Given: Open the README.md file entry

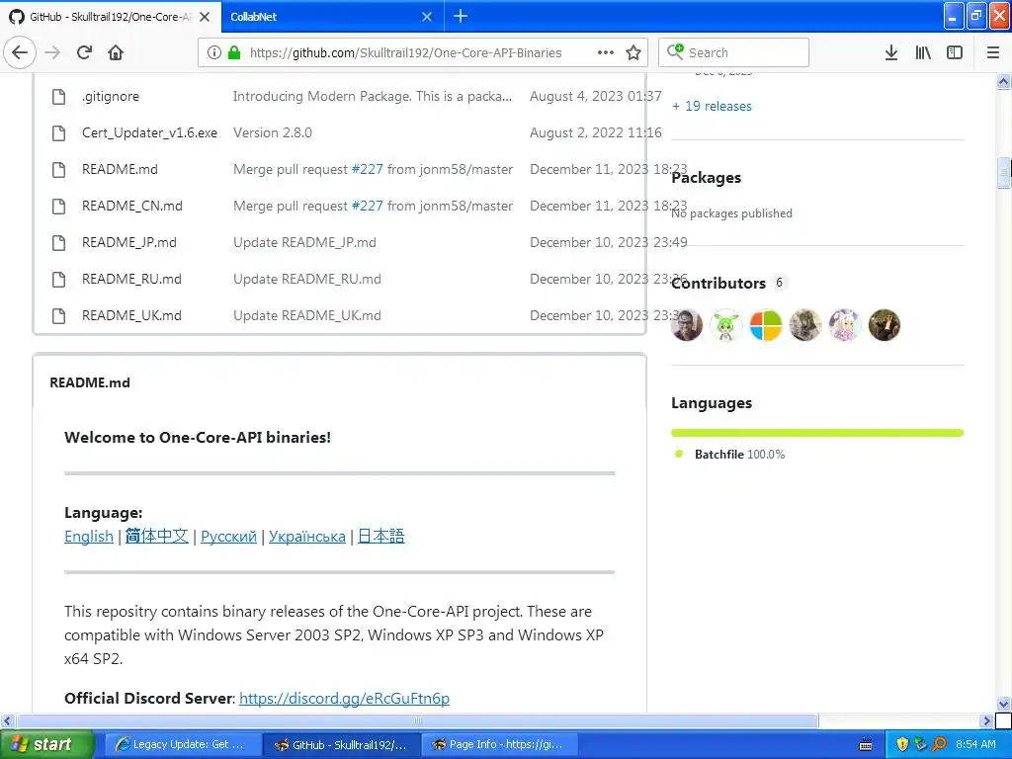Looking at the screenshot, I should pyautogui.click(x=120, y=169).
